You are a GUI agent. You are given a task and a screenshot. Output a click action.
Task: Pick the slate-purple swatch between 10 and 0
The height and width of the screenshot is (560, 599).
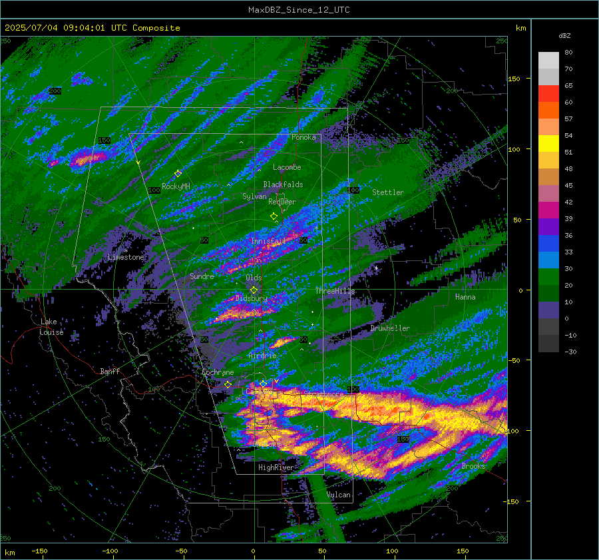tap(548, 310)
